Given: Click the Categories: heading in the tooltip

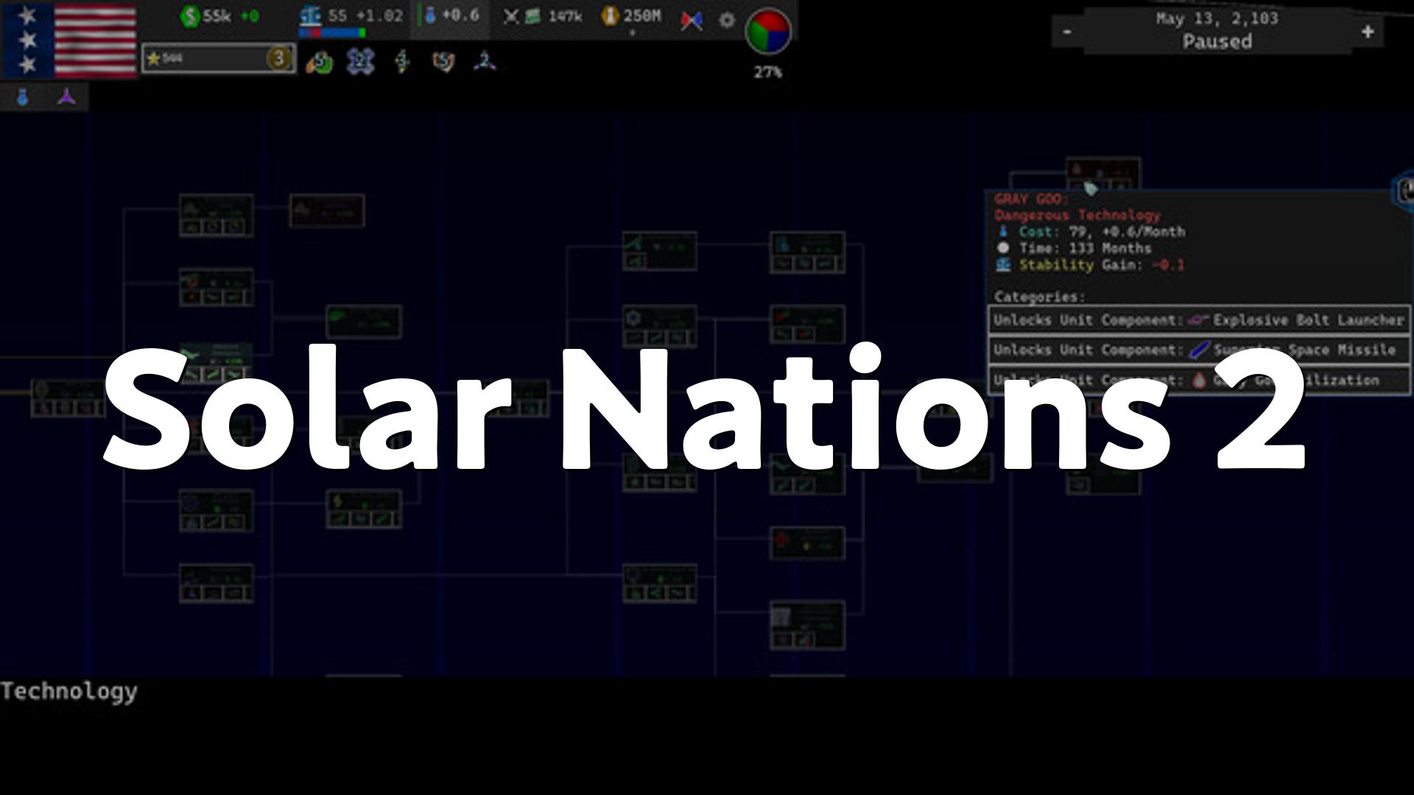Looking at the screenshot, I should pyautogui.click(x=1039, y=297).
